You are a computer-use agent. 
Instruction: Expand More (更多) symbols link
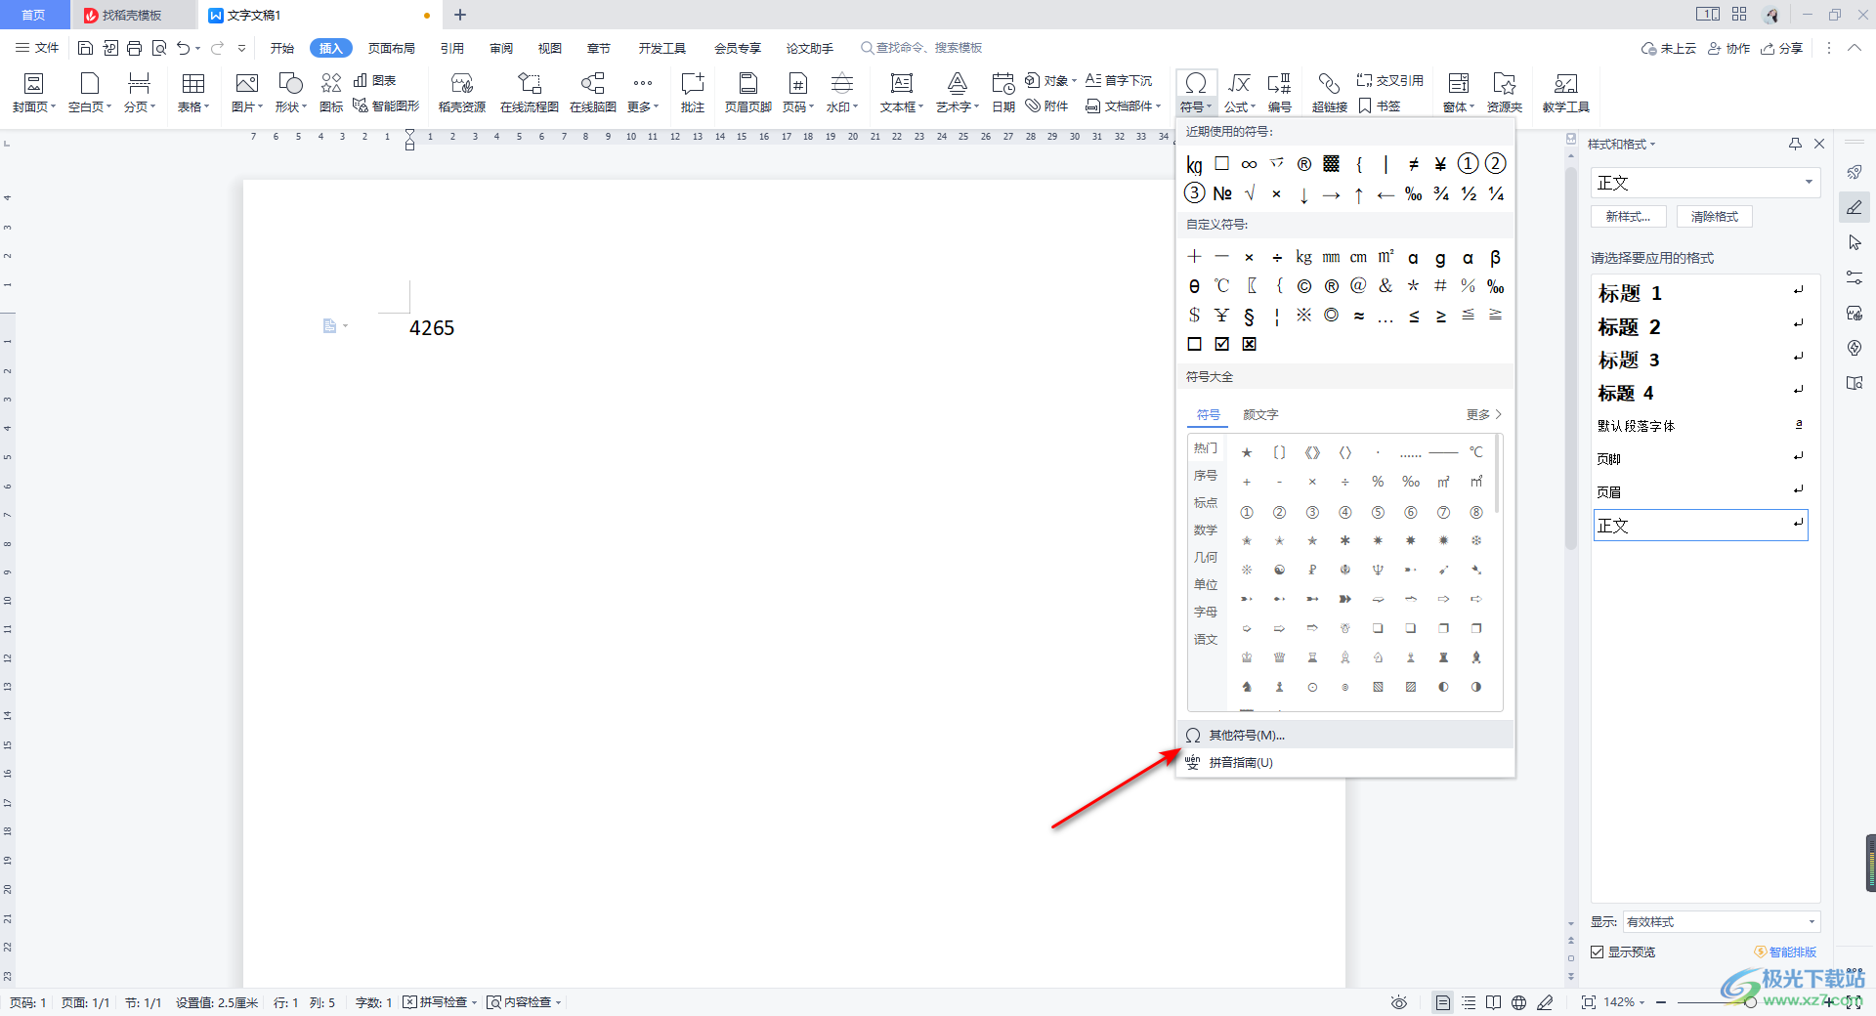pyautogui.click(x=1483, y=415)
